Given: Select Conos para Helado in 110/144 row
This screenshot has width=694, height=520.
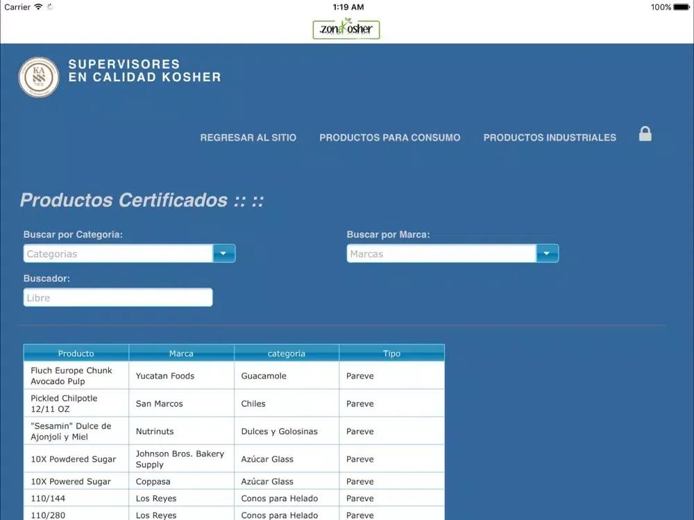Looking at the screenshot, I should coord(287,499).
